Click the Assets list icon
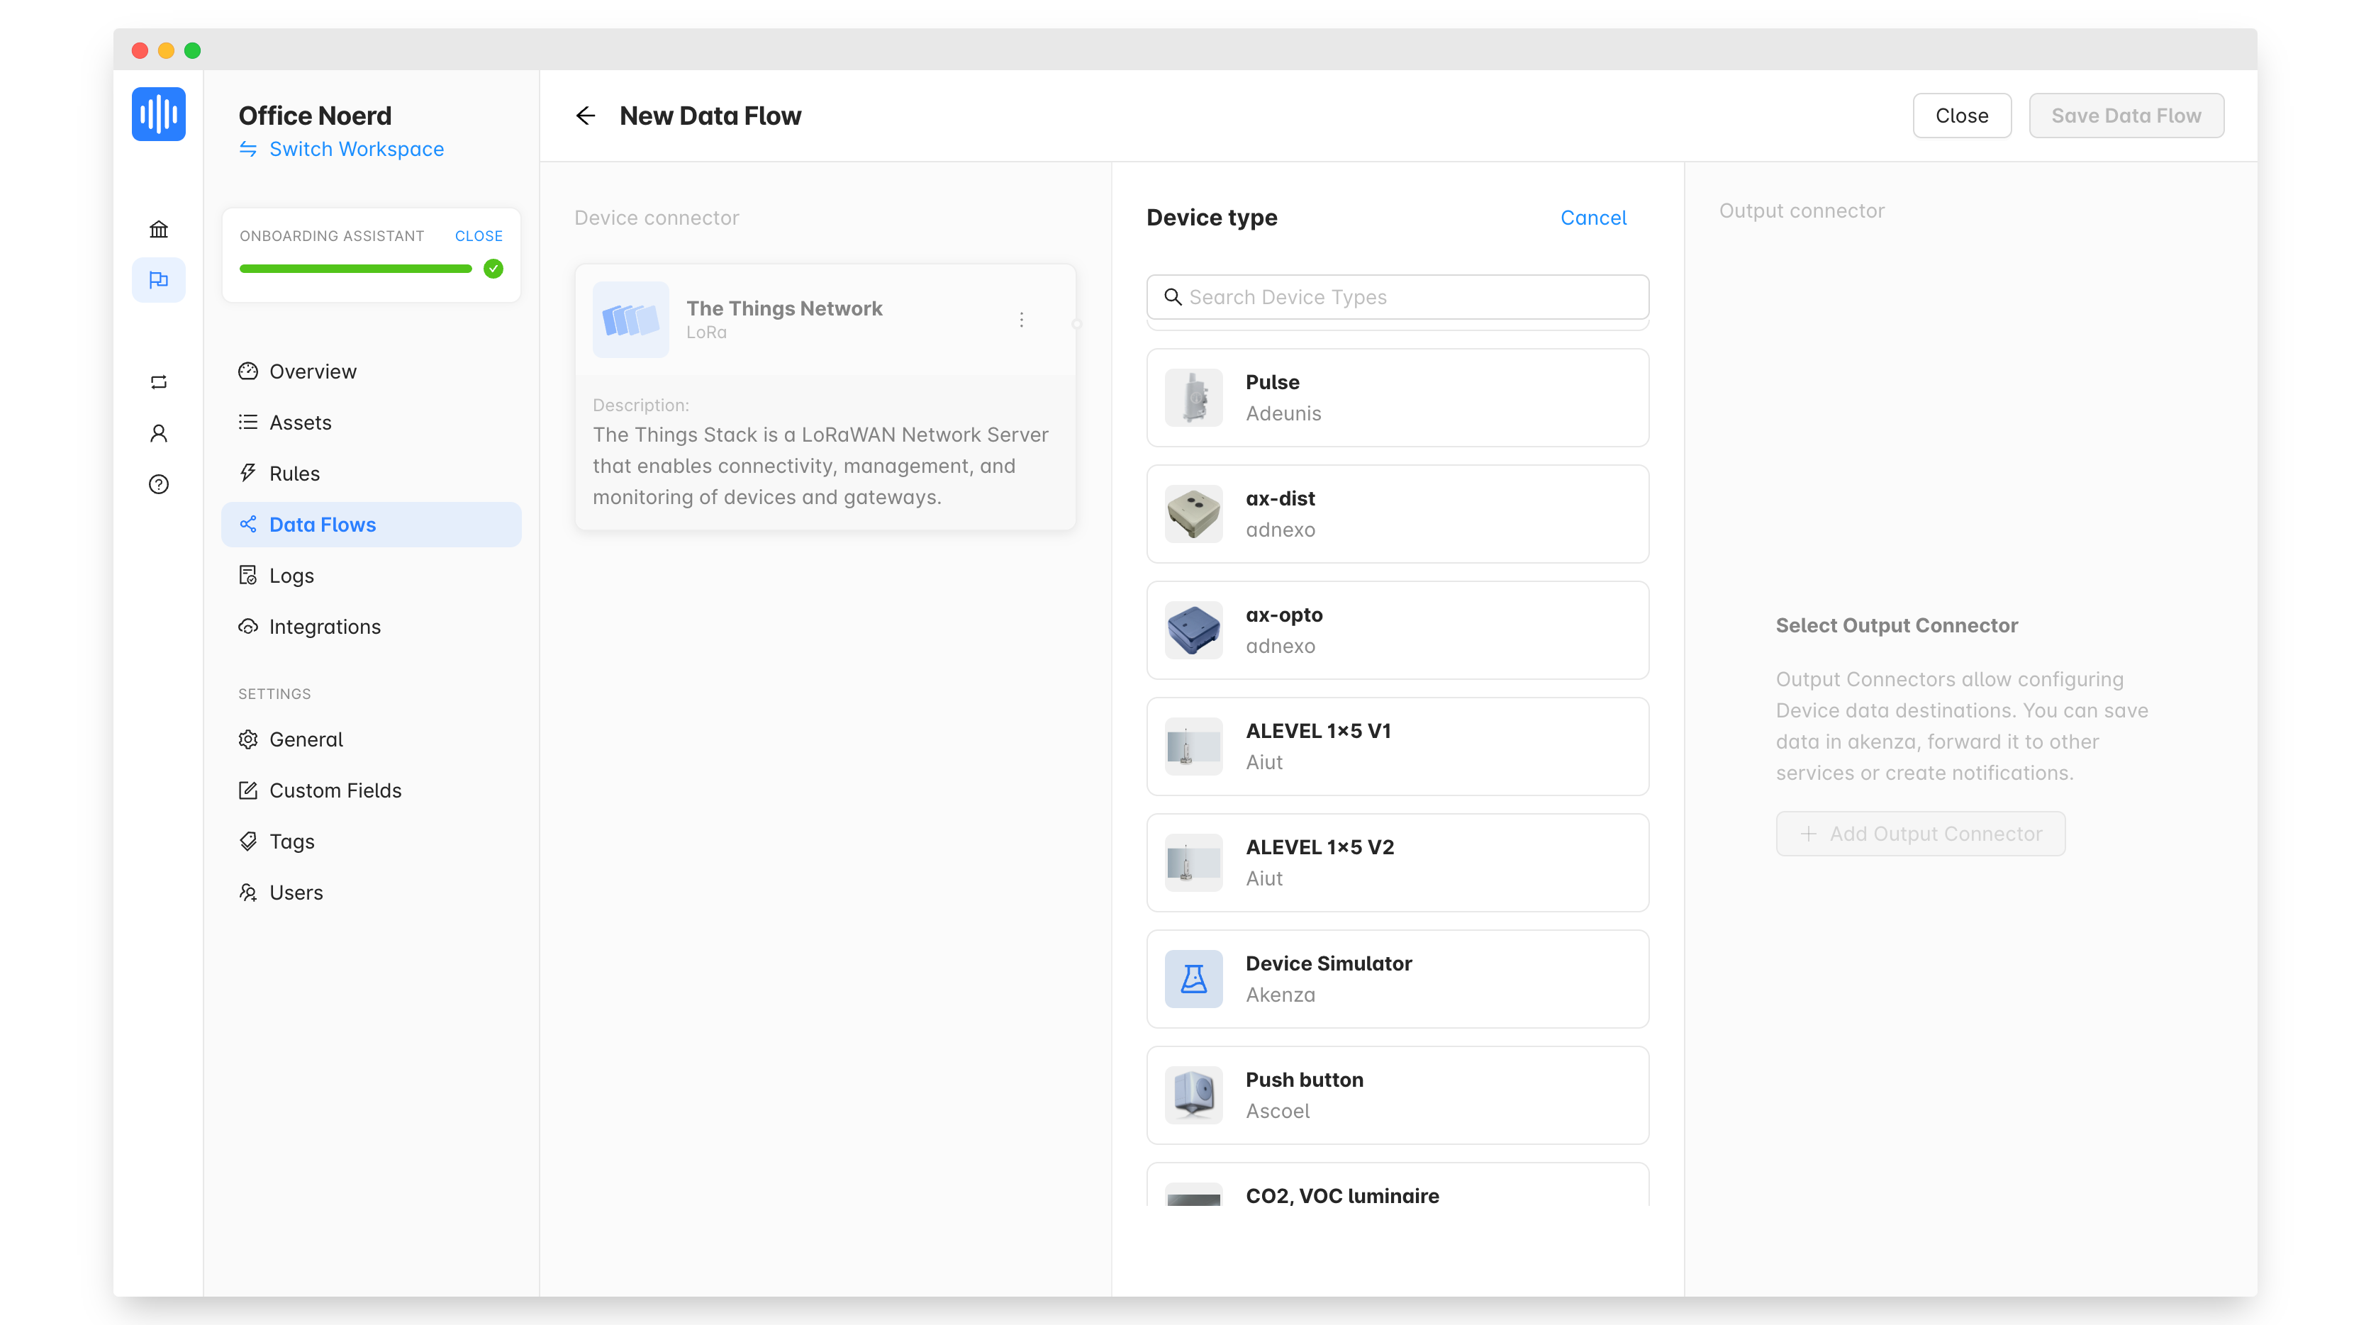Viewport: 2371px width, 1325px height. (x=247, y=423)
